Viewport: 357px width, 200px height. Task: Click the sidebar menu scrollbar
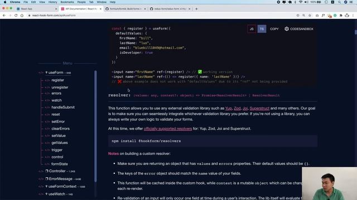tap(95, 126)
